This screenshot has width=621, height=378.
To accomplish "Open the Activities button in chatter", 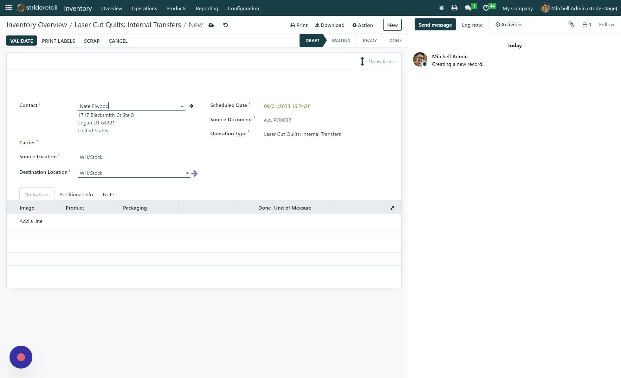I will point(509,24).
